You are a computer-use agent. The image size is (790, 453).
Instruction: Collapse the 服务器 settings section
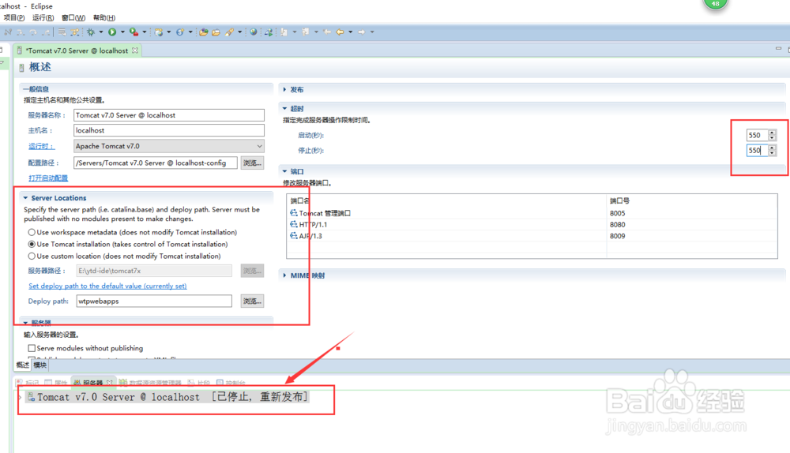[x=25, y=323]
